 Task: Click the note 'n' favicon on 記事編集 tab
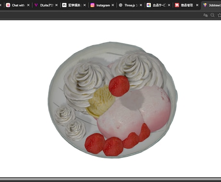point(64,5)
